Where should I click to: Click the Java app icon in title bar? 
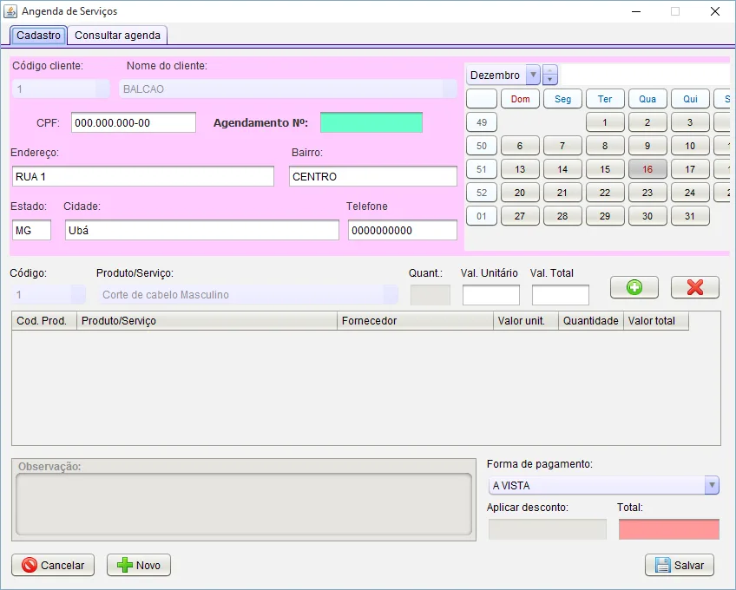10,10
